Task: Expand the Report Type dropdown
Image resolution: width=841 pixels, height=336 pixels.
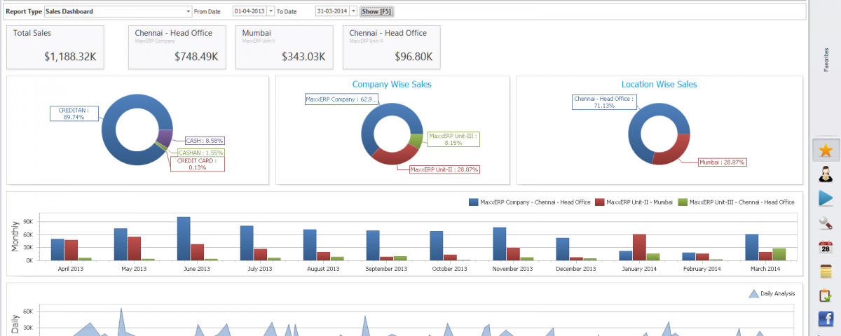Action: (188, 11)
